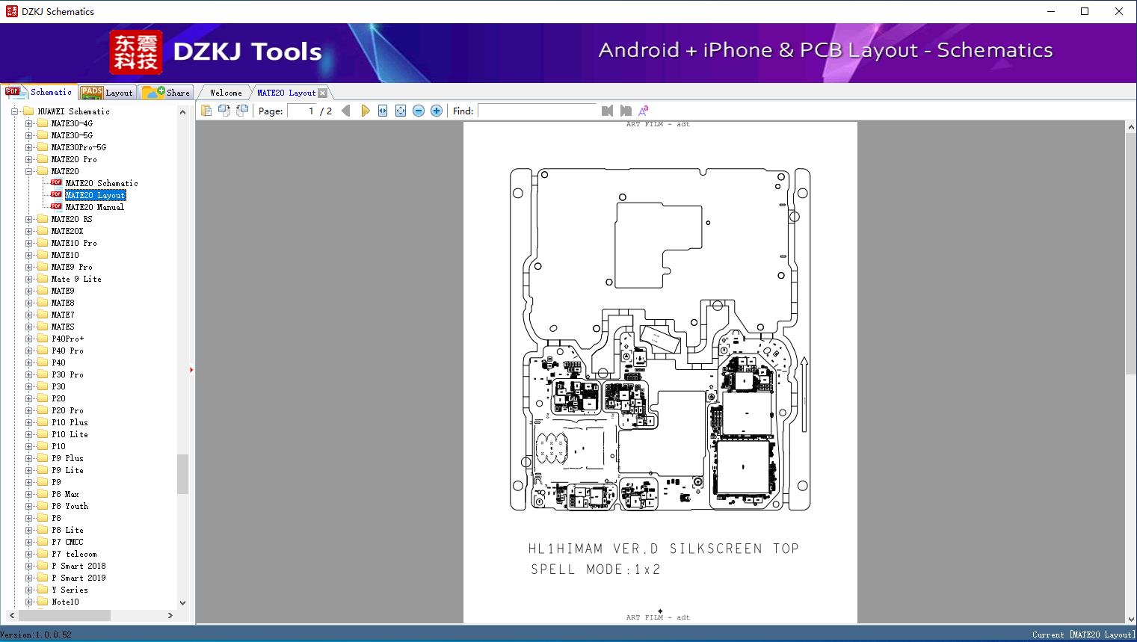Expand the MATE10 Pro folder

(28, 243)
